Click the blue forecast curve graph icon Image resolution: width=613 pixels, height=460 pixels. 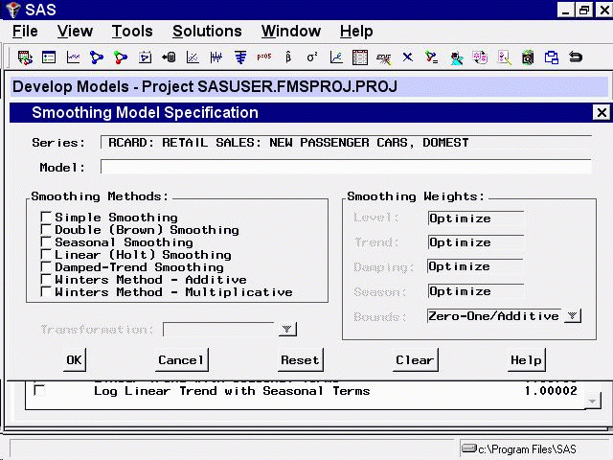tap(336, 57)
